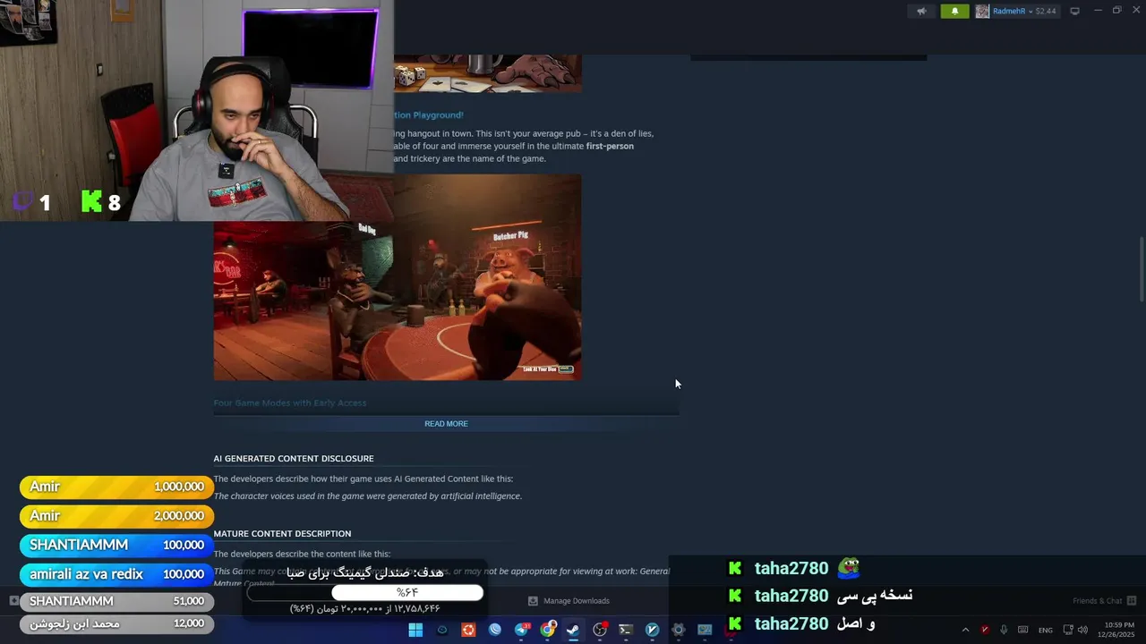Screen dimensions: 1146x644
Task: Click the MATURE CONTENT DESCRIPTION heading
Action: (282, 534)
